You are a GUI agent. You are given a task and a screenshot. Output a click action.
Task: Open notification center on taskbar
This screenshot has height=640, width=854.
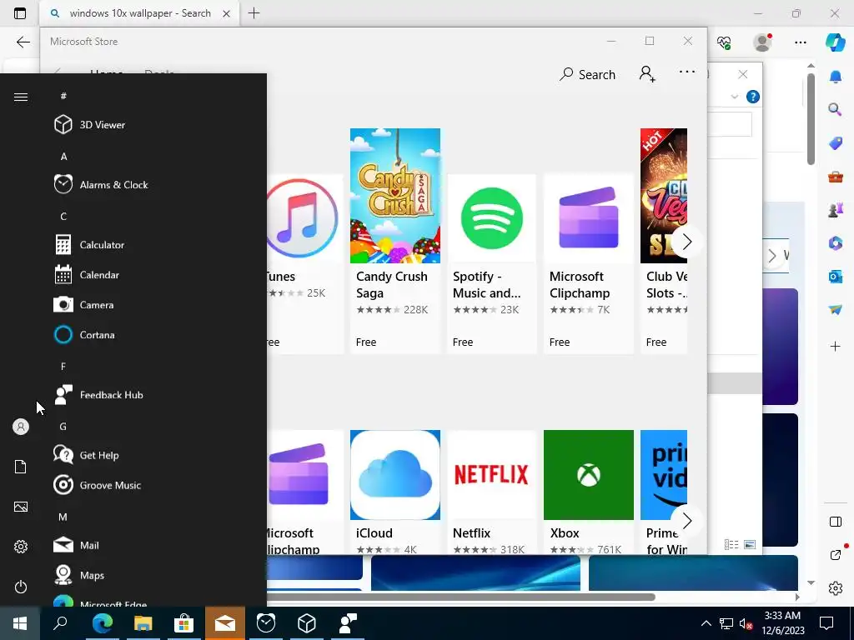[x=826, y=623]
